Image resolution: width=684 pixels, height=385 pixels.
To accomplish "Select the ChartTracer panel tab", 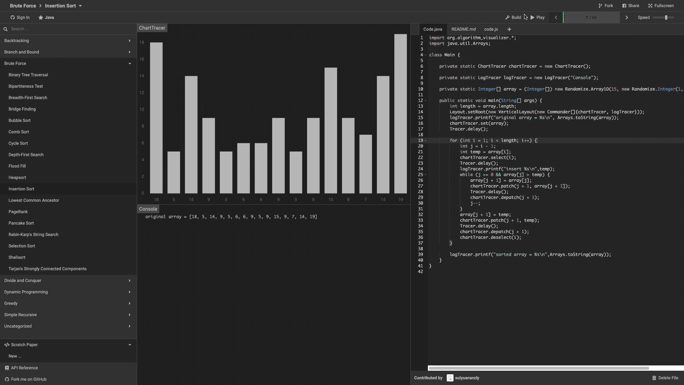I will (152, 28).
